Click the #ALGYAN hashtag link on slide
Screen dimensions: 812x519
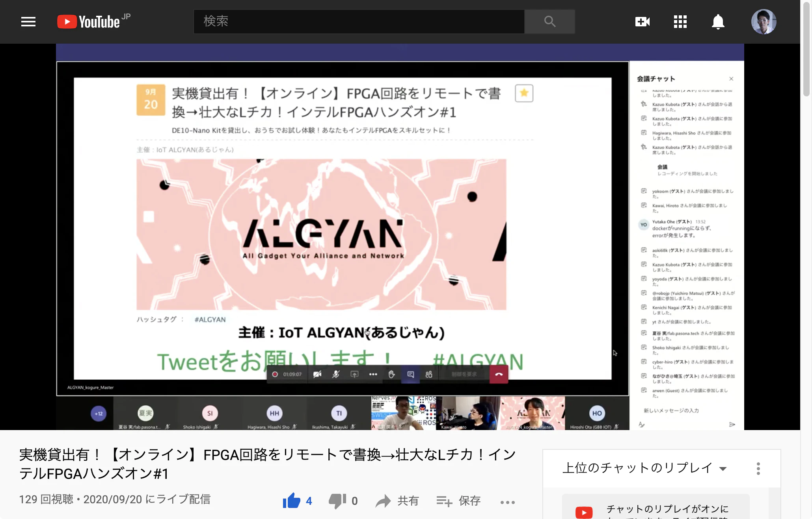(x=210, y=320)
